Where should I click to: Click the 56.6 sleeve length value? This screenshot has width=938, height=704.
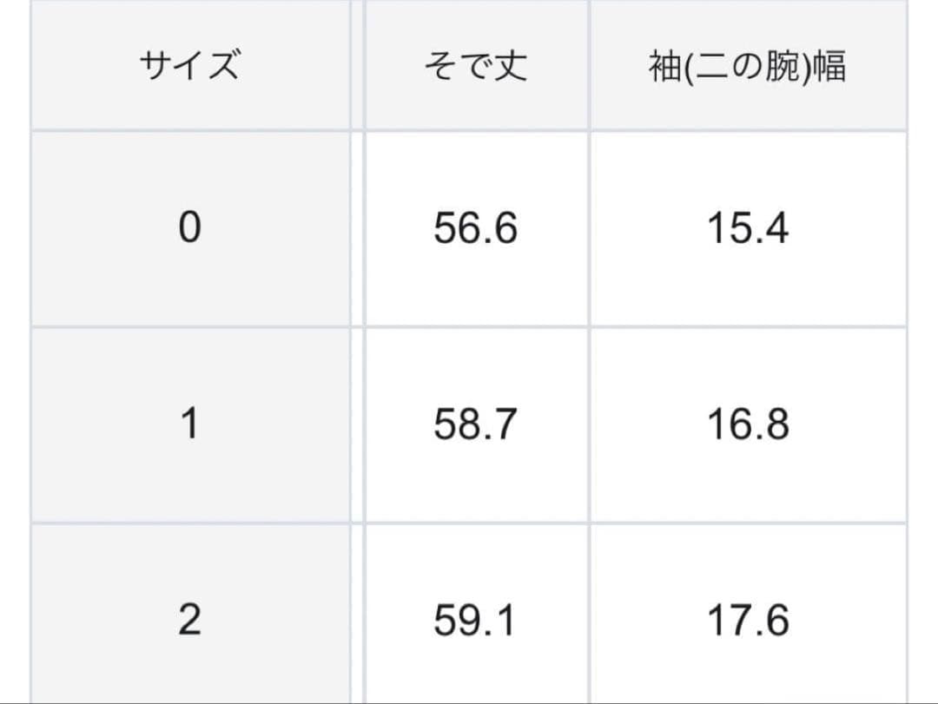475,229
